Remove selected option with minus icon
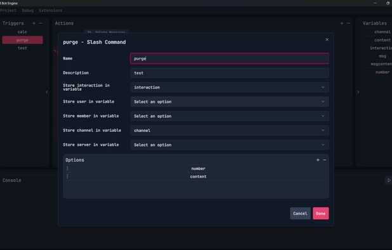This screenshot has height=250, width=392. [325, 160]
